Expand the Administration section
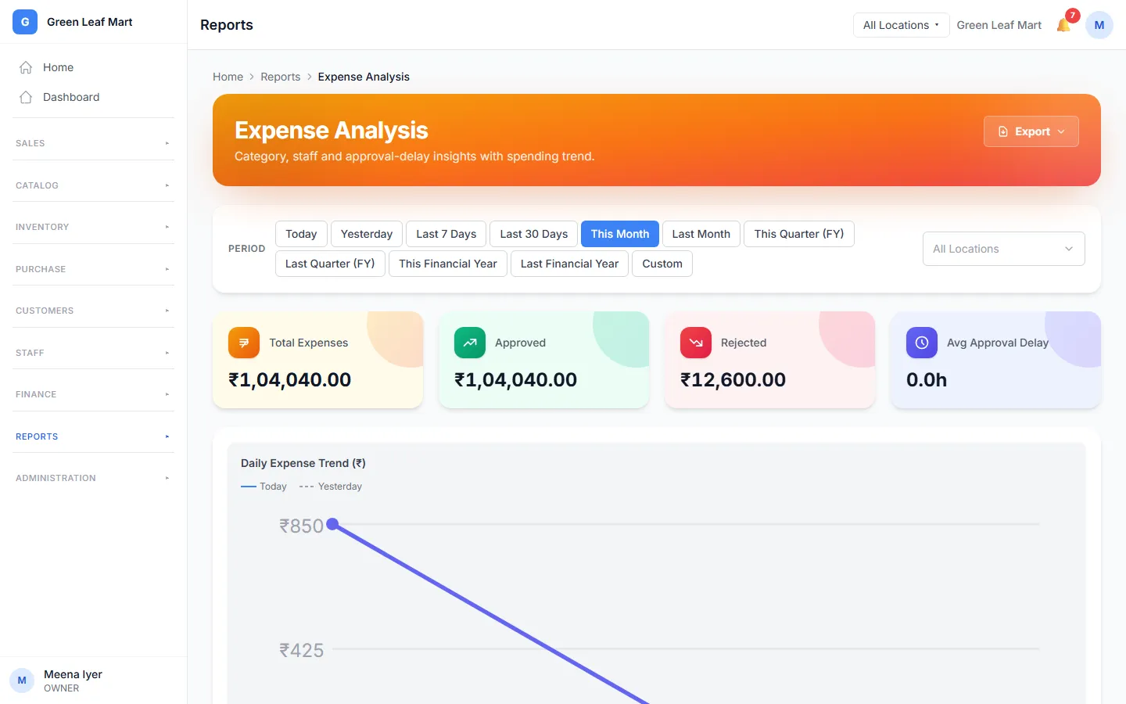1126x704 pixels. (x=93, y=478)
